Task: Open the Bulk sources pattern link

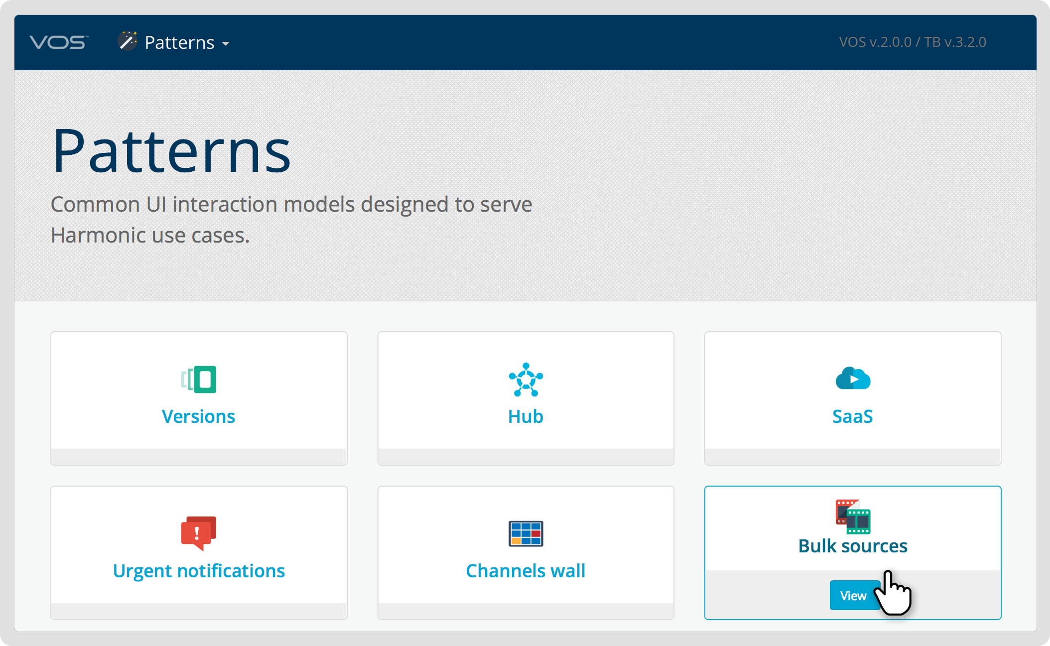Action: point(853,546)
